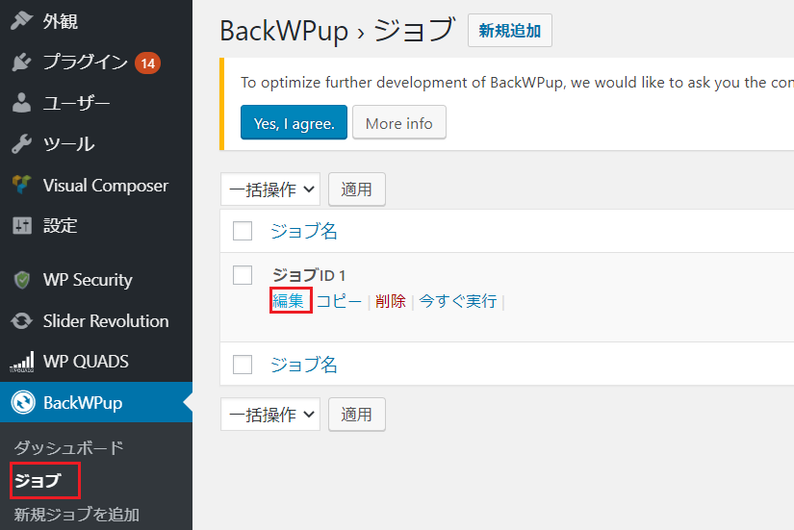
Task: Click the WP Security shield icon
Action: pyautogui.click(x=22, y=280)
